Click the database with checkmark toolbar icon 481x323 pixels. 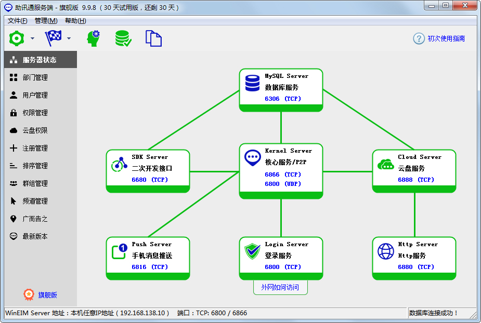click(x=123, y=38)
